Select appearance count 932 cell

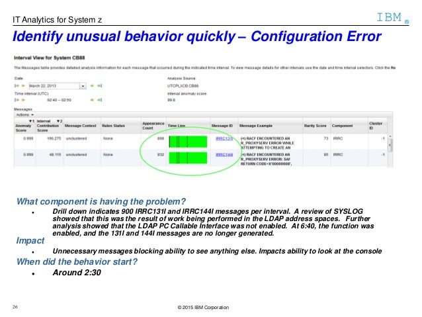(x=161, y=155)
